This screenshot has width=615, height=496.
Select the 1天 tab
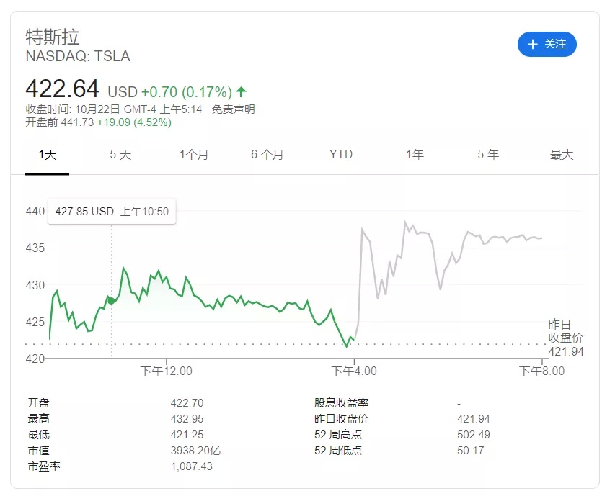[x=48, y=155]
